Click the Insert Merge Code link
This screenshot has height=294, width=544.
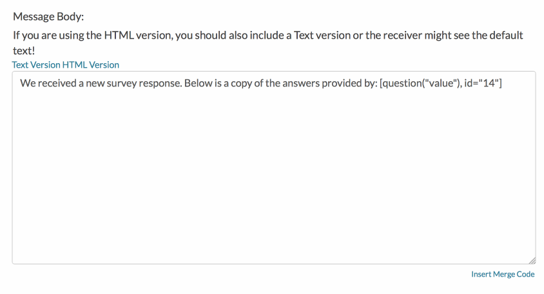(x=503, y=275)
